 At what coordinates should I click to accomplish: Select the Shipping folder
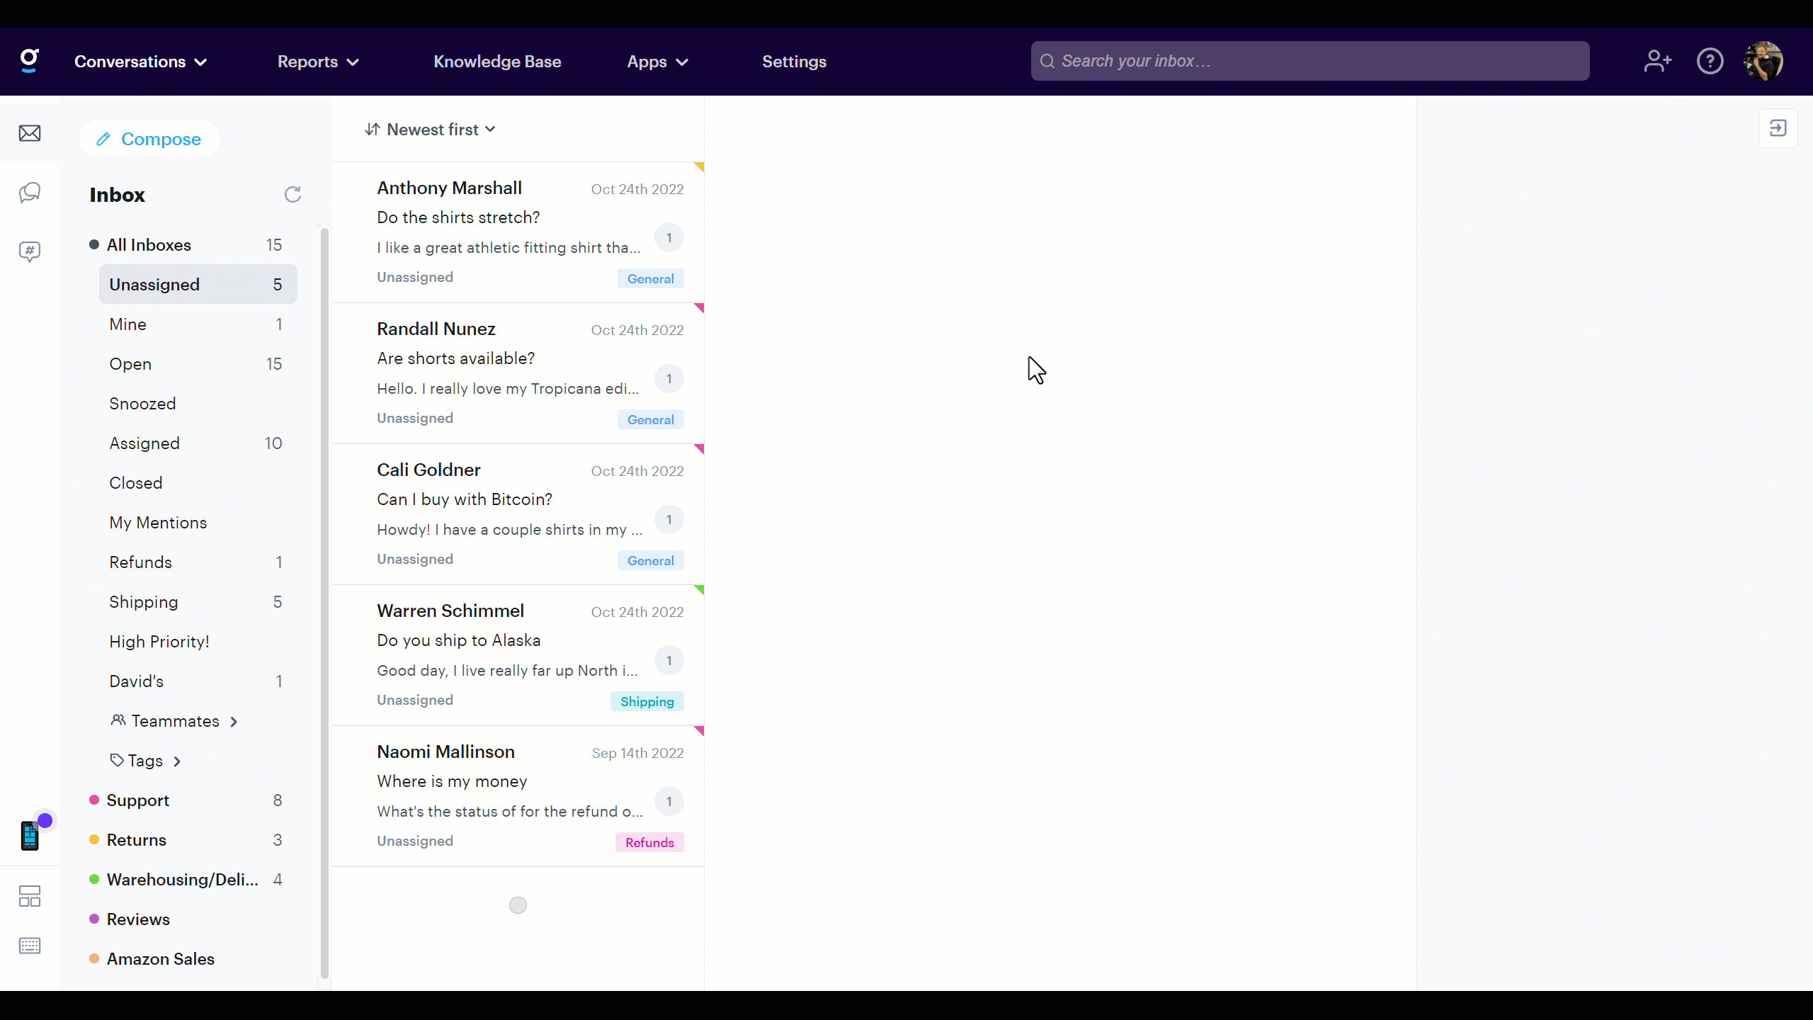(144, 602)
